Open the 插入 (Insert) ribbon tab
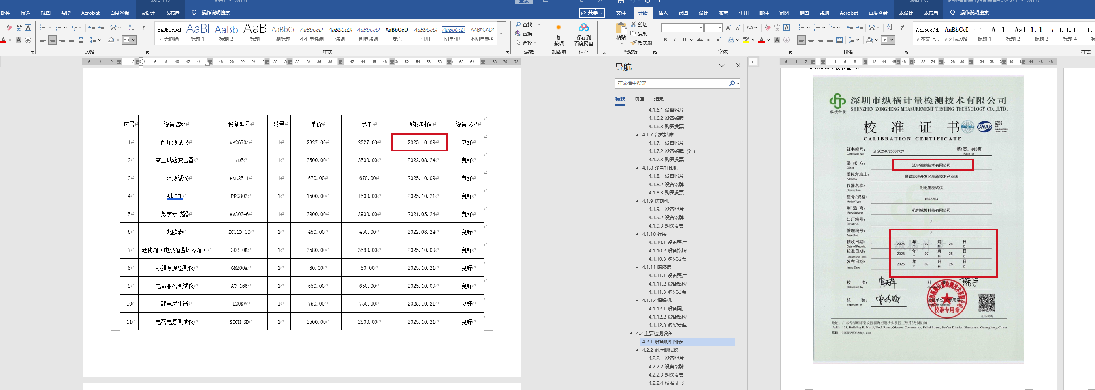 pyautogui.click(x=663, y=13)
